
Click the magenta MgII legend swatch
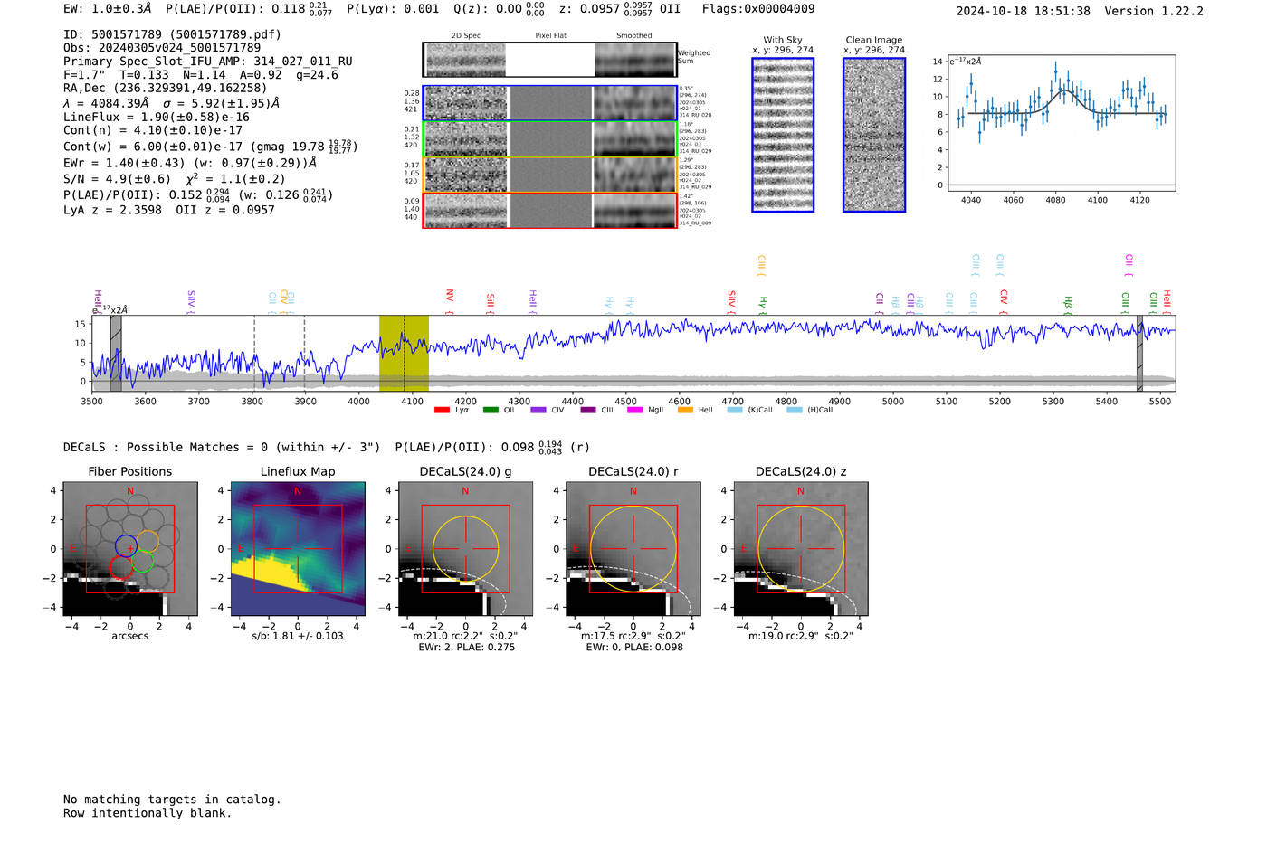(634, 410)
